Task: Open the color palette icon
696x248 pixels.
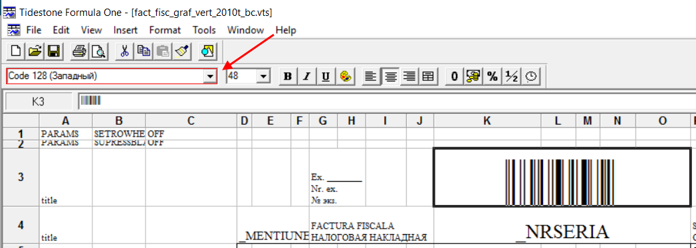Action: [345, 77]
